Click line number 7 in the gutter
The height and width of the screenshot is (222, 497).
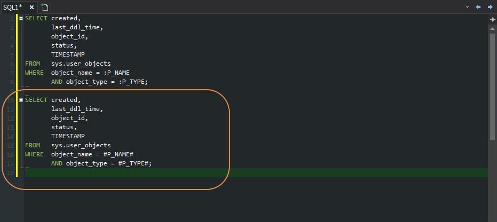click(12, 73)
